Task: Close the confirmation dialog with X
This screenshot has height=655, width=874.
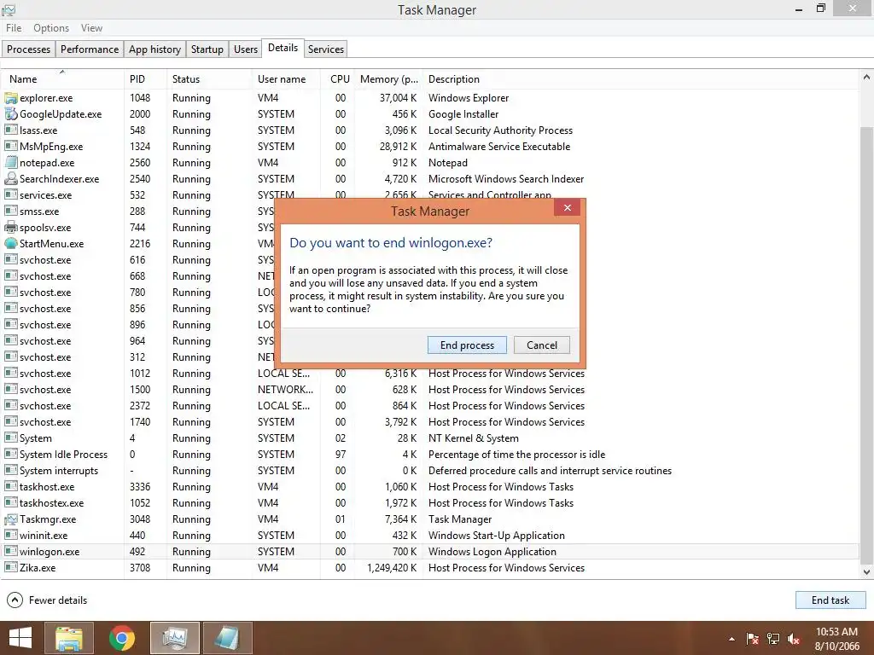Action: click(568, 208)
